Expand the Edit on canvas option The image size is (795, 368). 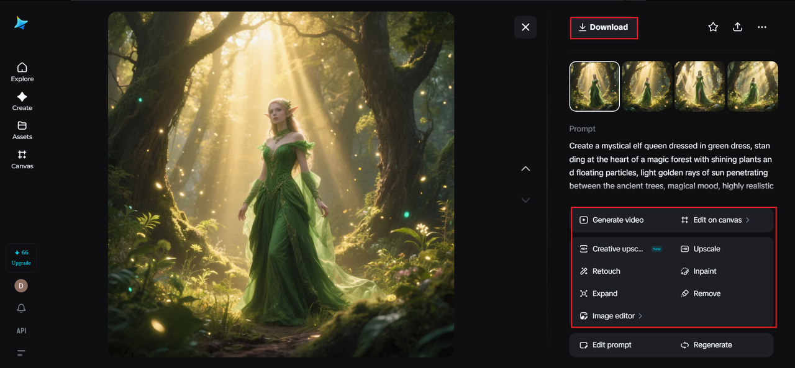pyautogui.click(x=716, y=220)
